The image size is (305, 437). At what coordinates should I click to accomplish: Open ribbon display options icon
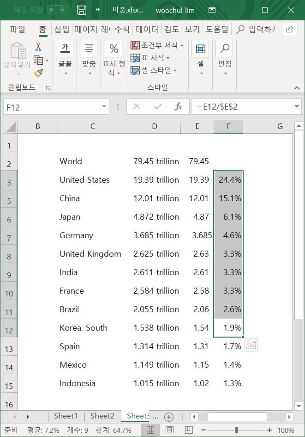point(212,10)
